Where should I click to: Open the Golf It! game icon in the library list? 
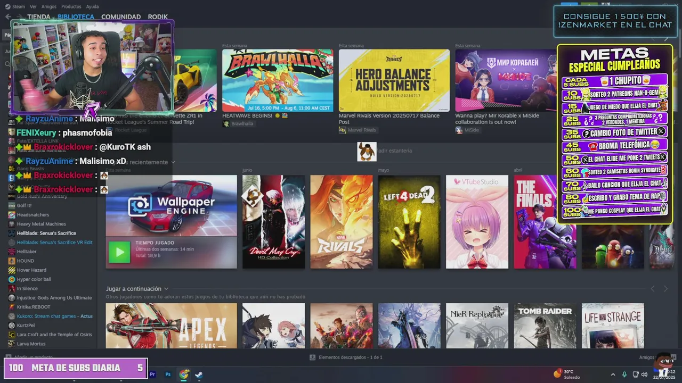[12, 205]
